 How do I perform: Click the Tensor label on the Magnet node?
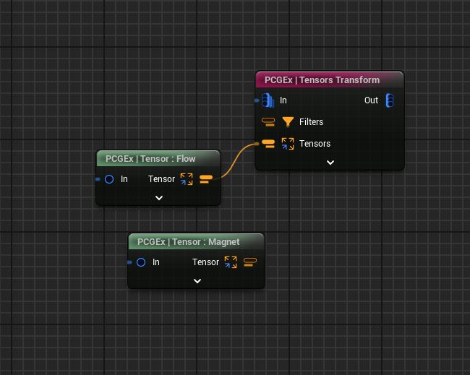coord(205,262)
